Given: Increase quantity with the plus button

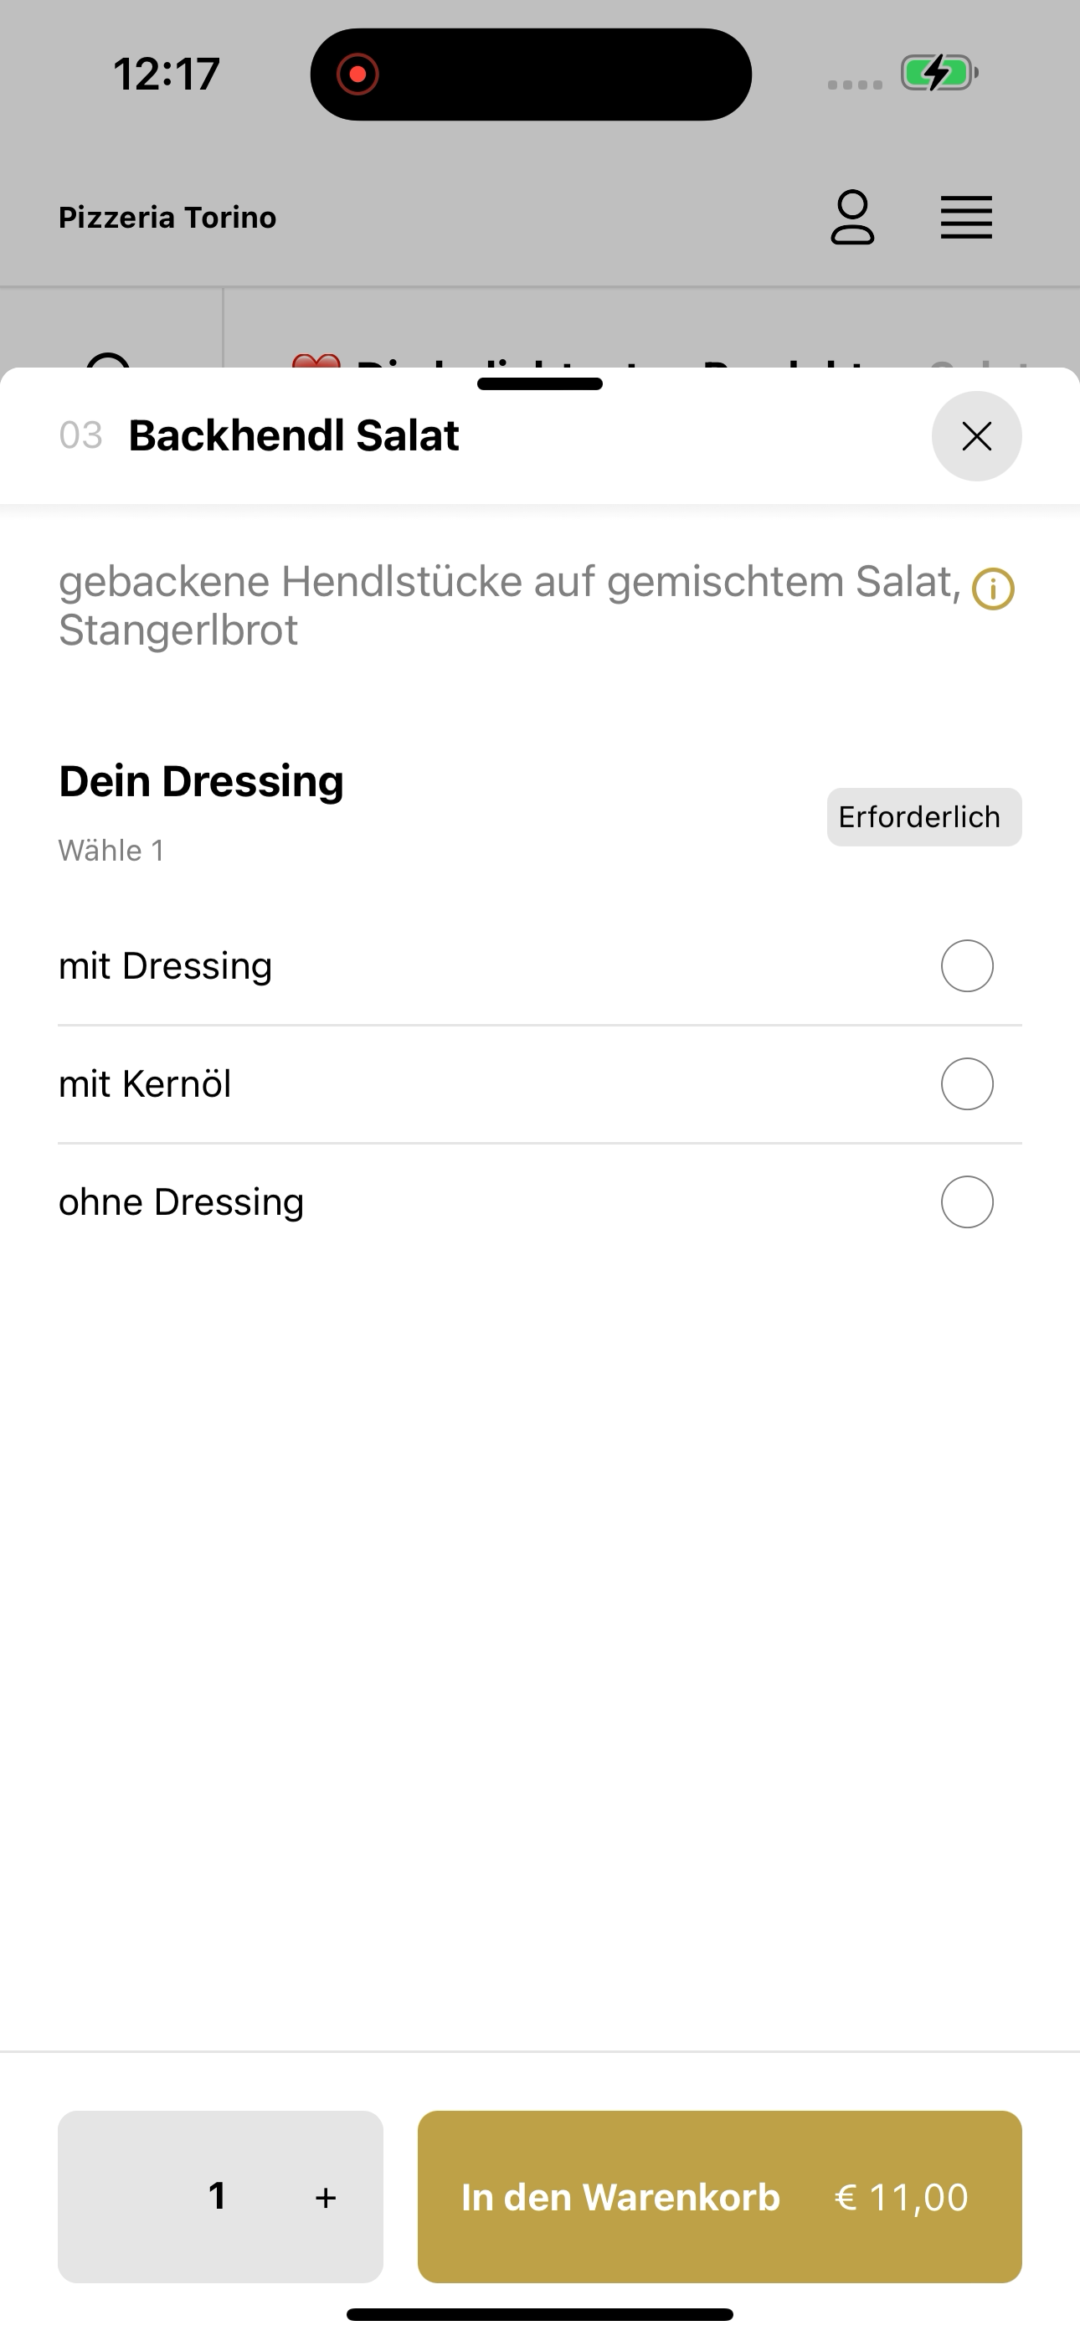Looking at the screenshot, I should coord(326,2198).
